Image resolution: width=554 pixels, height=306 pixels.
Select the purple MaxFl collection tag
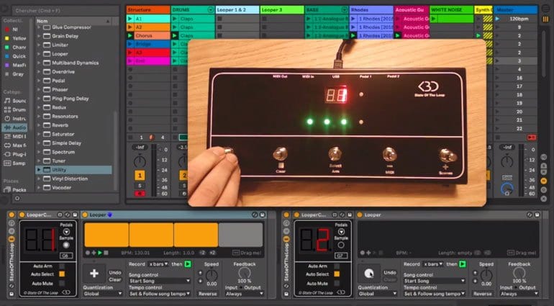(x=15, y=65)
